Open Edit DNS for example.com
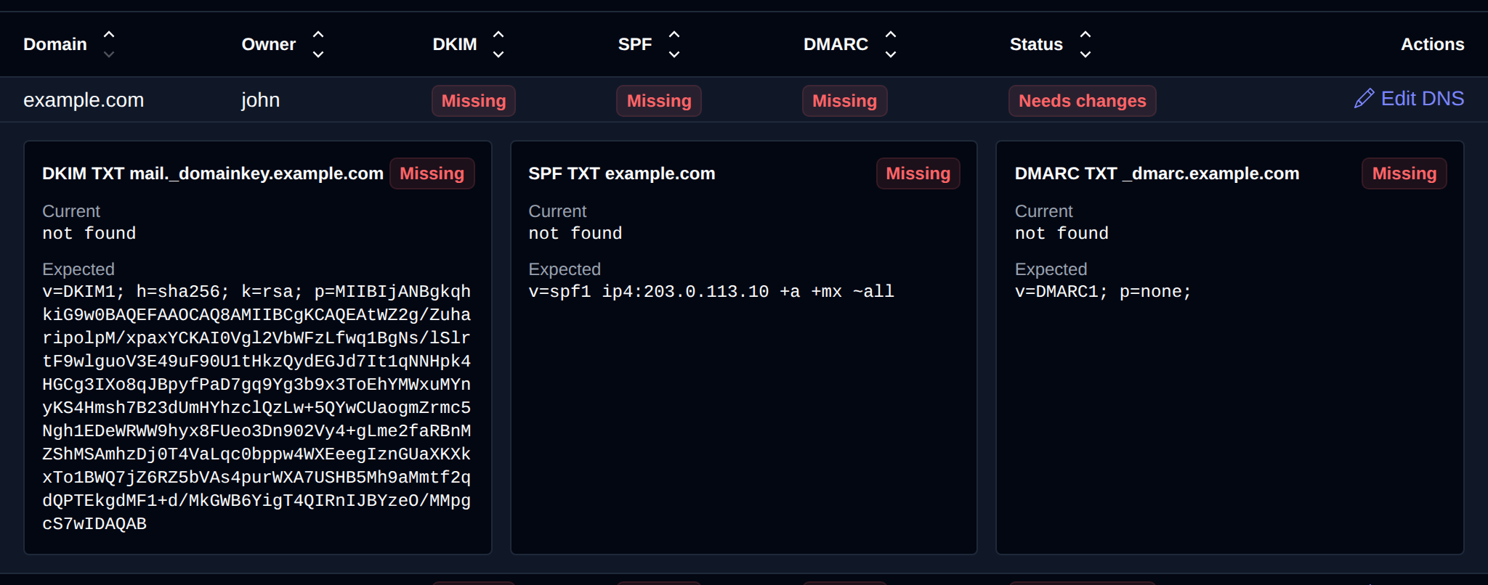The image size is (1488, 585). tap(1410, 99)
